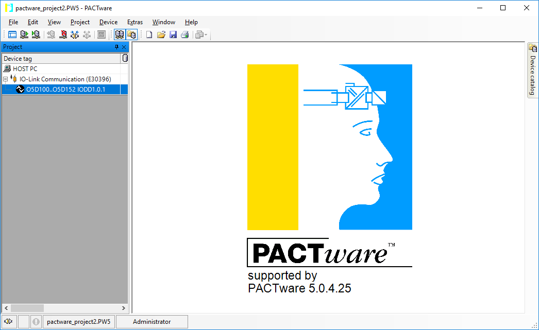The width and height of the screenshot is (539, 330).
Task: Click the HOST PC computer icon
Action: click(7, 68)
